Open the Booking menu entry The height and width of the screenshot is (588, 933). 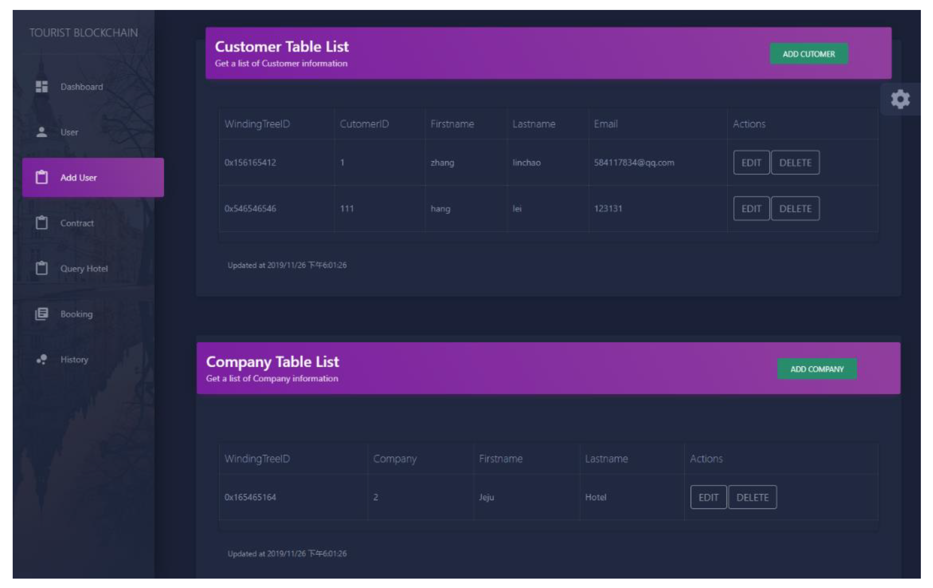(x=76, y=314)
